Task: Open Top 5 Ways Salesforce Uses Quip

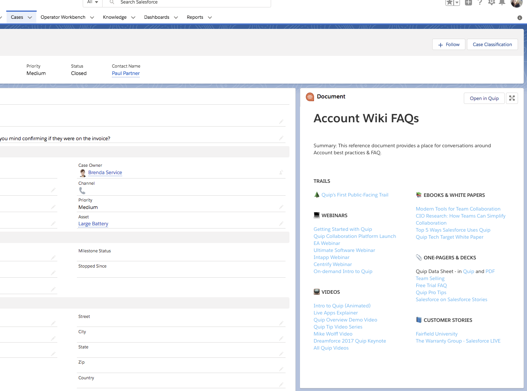Action: (x=453, y=230)
